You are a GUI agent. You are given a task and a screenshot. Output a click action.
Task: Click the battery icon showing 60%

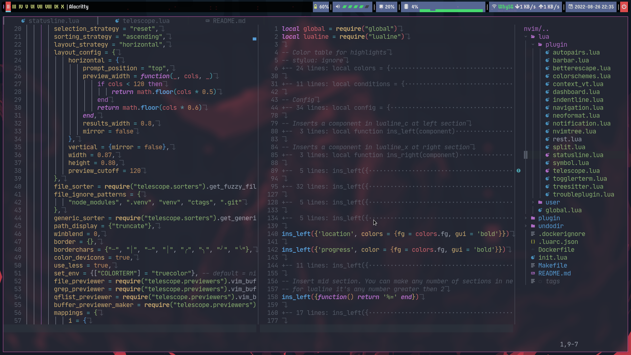click(x=315, y=7)
